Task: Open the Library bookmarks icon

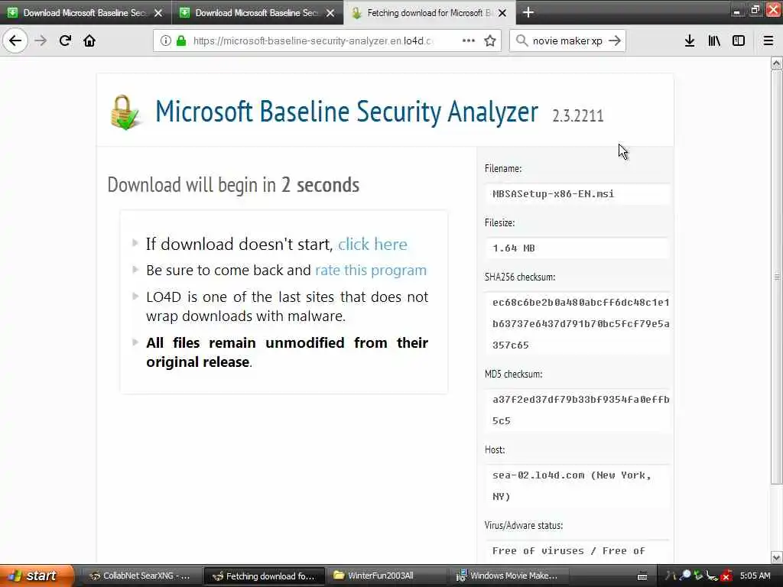Action: click(714, 41)
